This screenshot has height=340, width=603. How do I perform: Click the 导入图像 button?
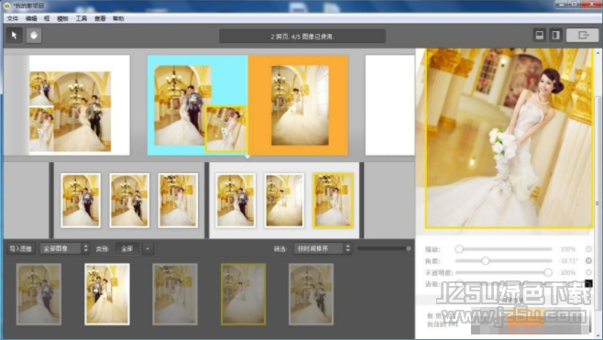21,248
